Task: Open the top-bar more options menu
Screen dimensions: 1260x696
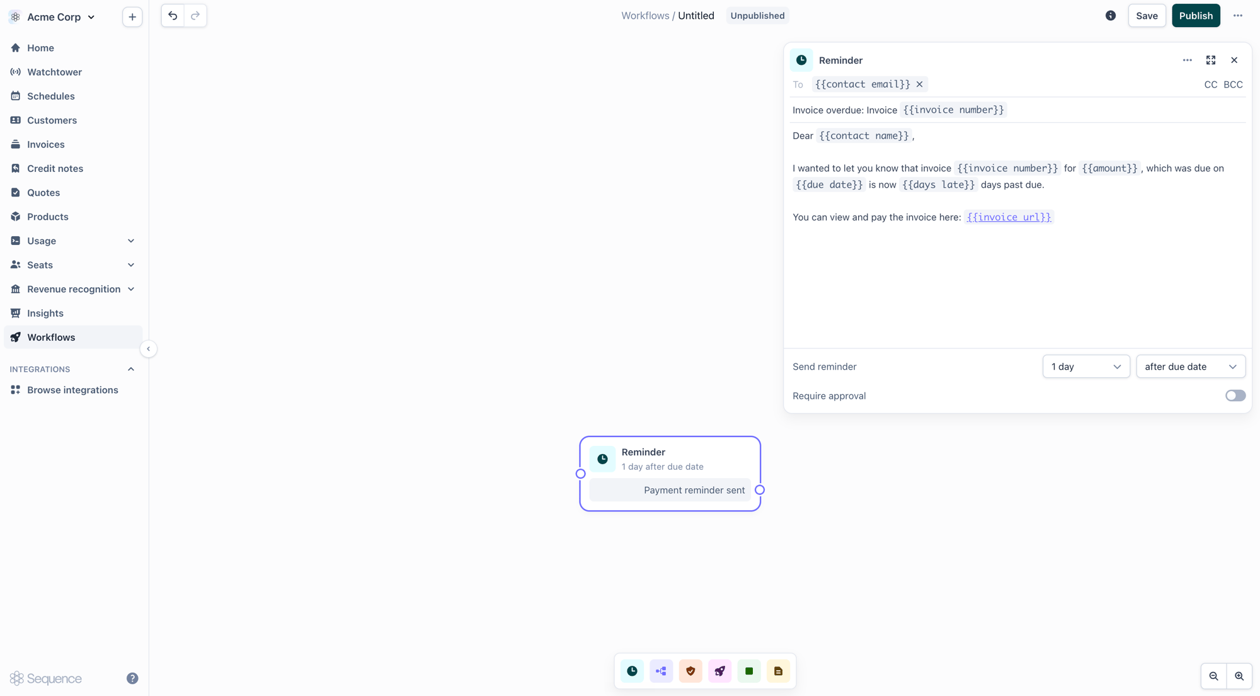Action: click(x=1238, y=16)
